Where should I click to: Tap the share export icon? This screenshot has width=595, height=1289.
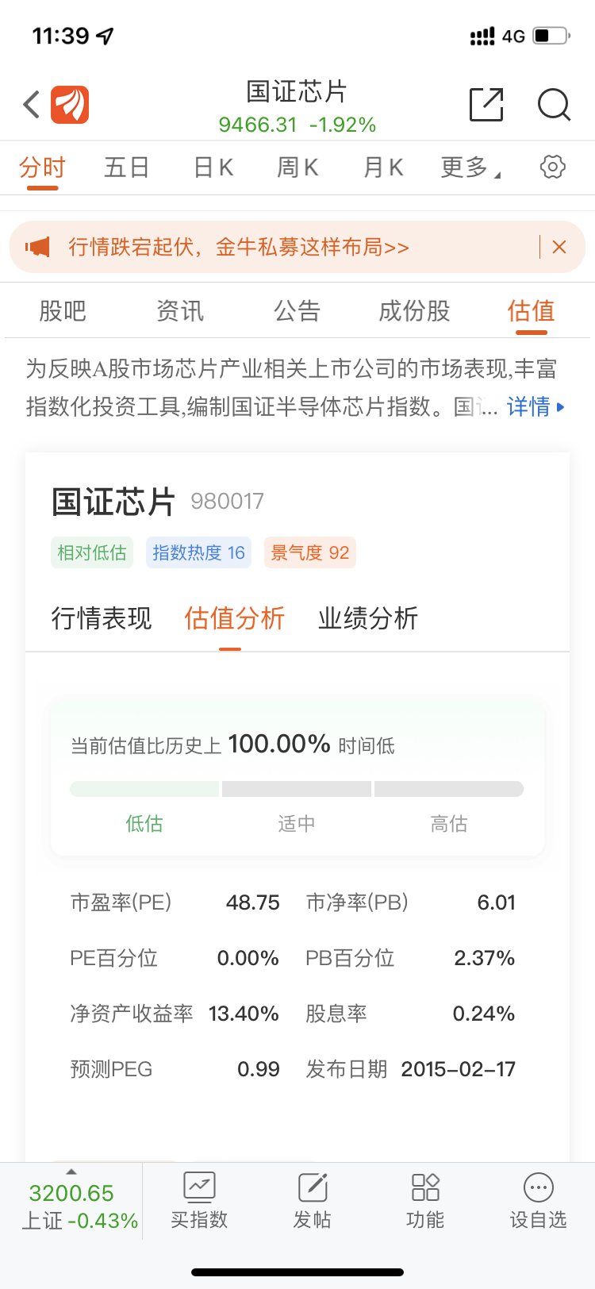coord(486,105)
